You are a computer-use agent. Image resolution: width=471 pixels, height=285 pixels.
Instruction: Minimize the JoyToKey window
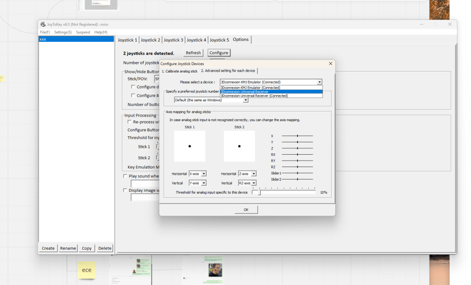coord(421,24)
